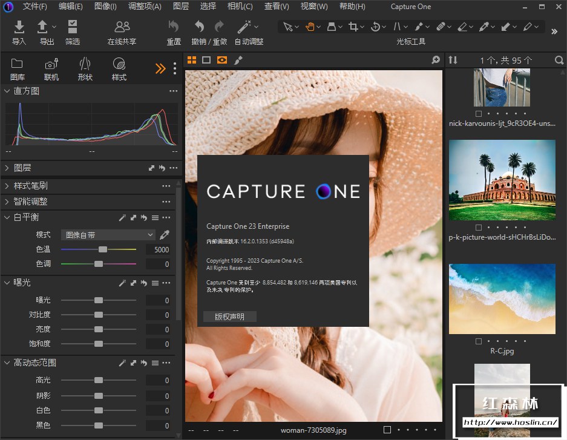Open the Layer (图层) menu in menu bar
The image size is (567, 440).
click(180, 7)
